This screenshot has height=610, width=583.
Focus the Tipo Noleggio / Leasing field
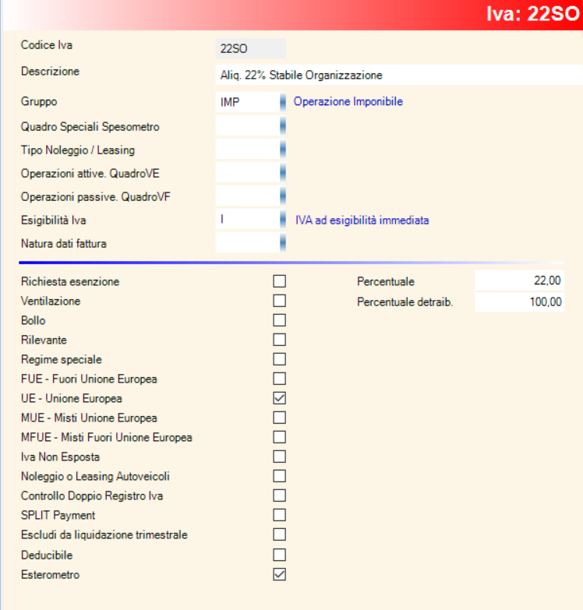(248, 150)
